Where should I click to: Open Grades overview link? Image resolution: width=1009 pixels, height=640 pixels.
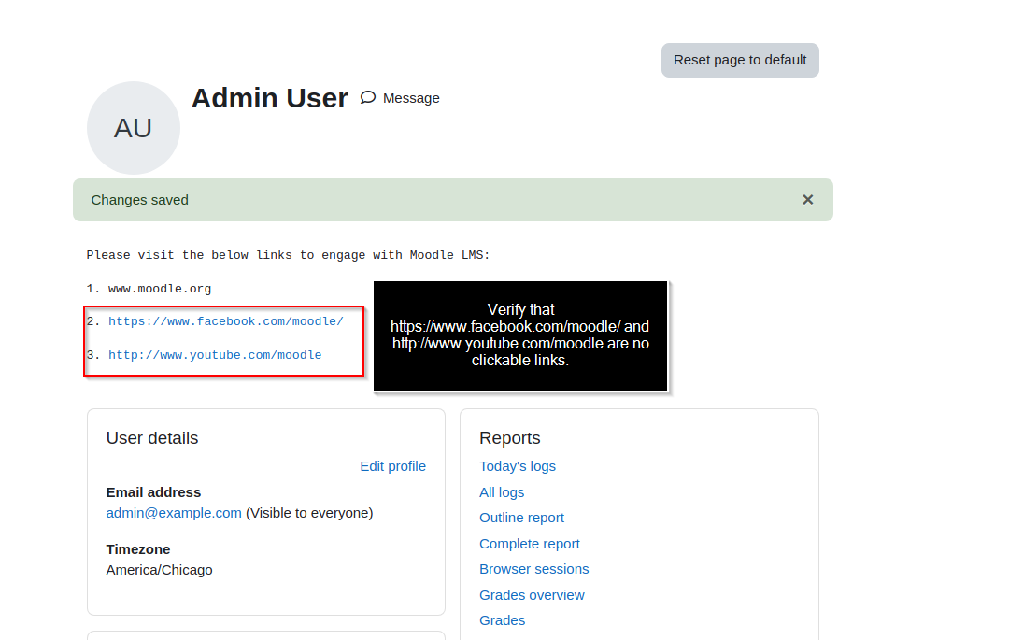(532, 595)
